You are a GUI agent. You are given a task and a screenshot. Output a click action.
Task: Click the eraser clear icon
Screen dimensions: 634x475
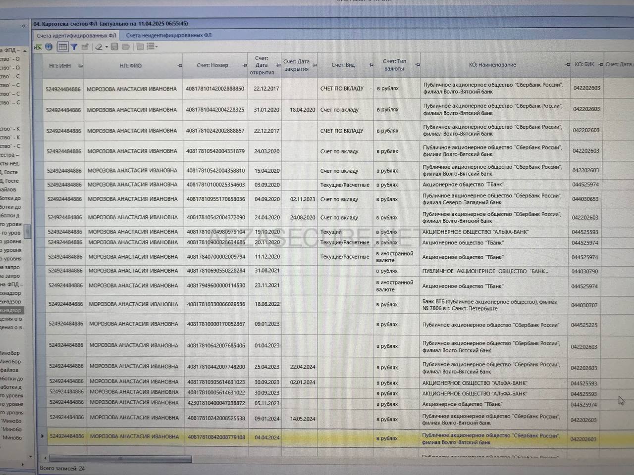click(99, 47)
